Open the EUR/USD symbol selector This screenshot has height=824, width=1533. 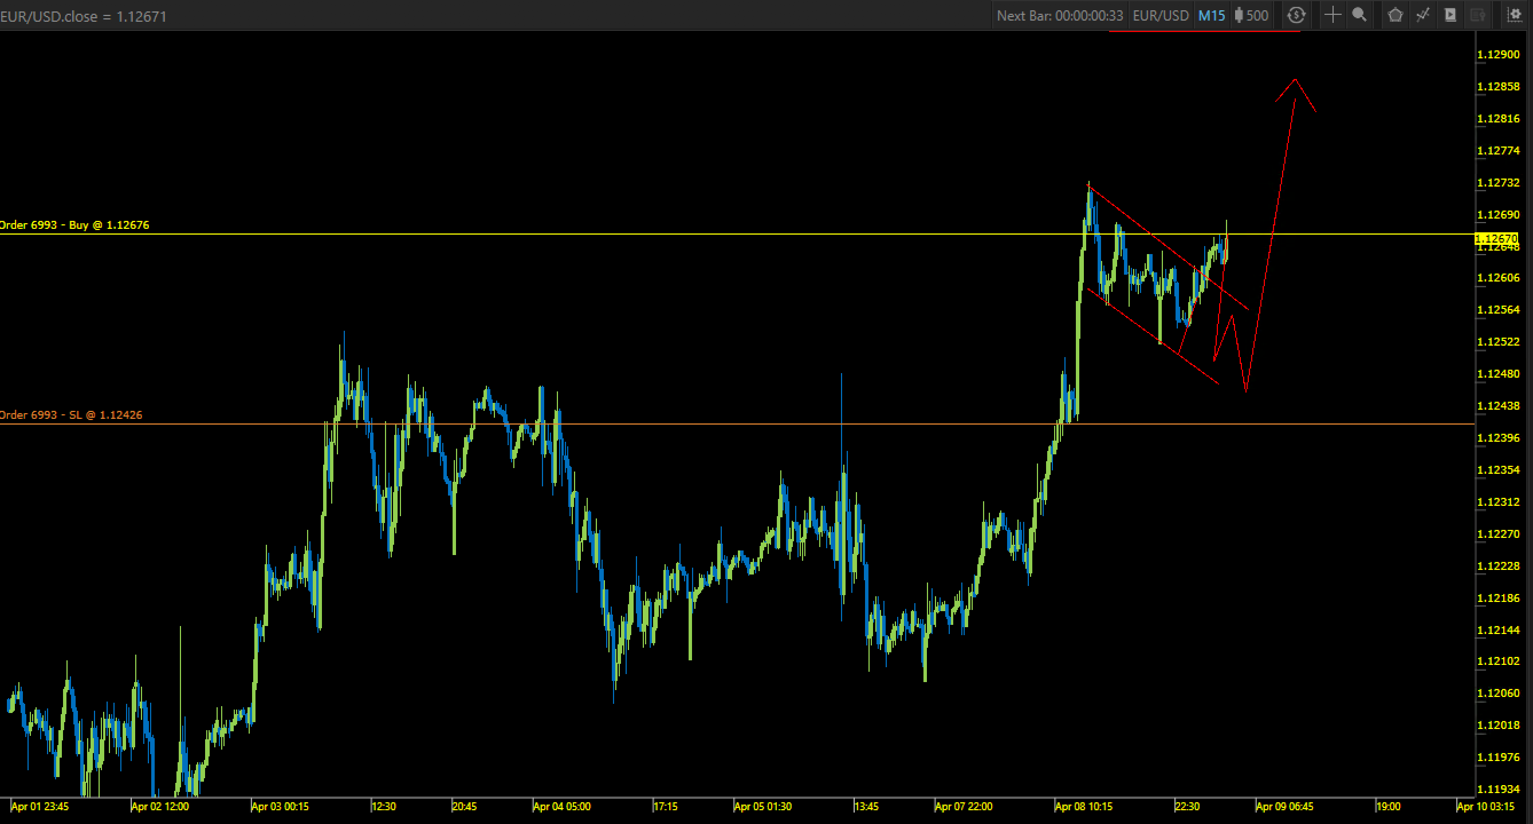coord(1160,15)
